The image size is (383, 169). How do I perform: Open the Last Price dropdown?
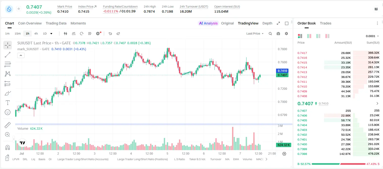(255, 34)
